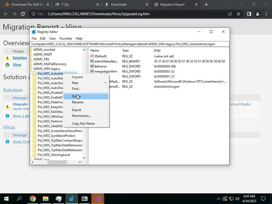272x204 pixels.
Task: Open the Chrome three-dot menu
Action: pos(266,14)
